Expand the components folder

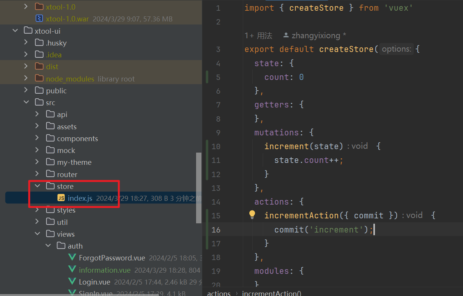click(37, 138)
